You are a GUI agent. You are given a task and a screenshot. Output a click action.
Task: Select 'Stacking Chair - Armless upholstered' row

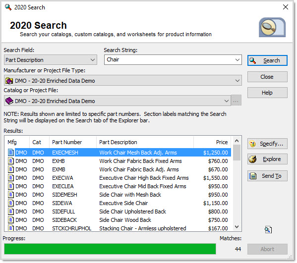coord(119,228)
